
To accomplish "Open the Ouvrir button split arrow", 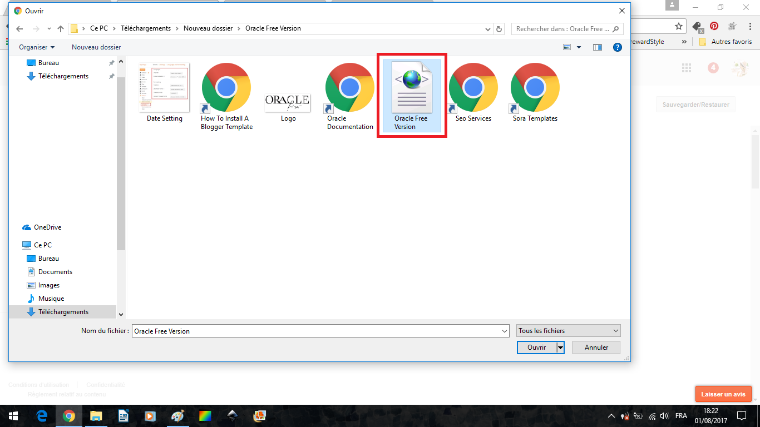I will (x=560, y=347).
